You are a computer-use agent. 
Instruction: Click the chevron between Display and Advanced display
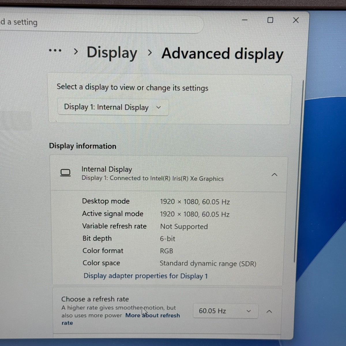point(150,53)
